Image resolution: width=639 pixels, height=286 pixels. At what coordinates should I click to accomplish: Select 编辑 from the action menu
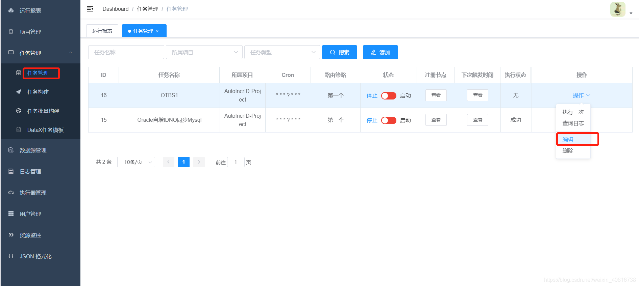[x=573, y=139]
